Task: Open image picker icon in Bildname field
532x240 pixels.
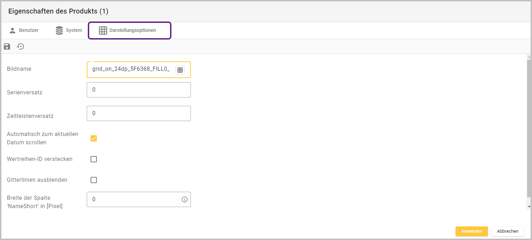Action: pyautogui.click(x=180, y=70)
